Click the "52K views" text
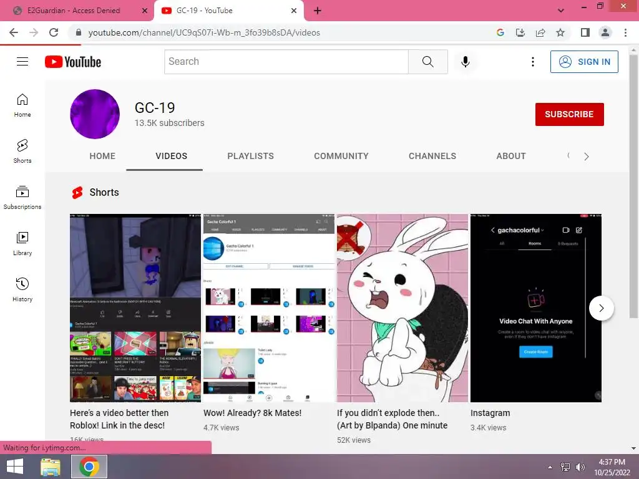 point(354,440)
